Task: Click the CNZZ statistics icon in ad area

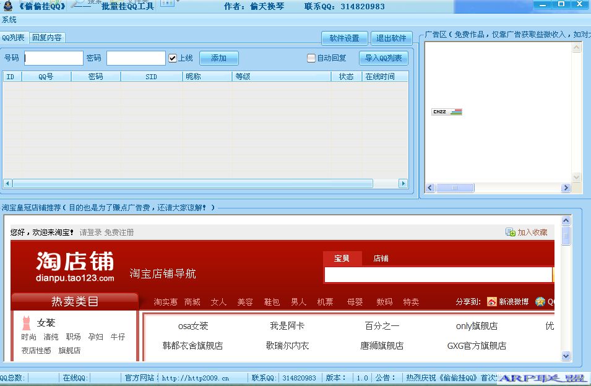Action: point(447,112)
